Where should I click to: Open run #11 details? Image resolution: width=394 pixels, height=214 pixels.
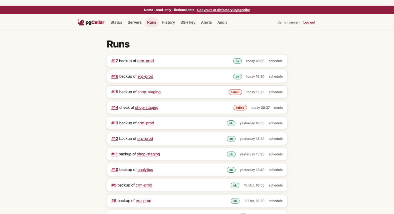[114, 154]
